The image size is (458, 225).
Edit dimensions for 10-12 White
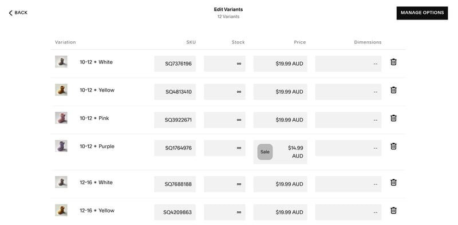(348, 64)
